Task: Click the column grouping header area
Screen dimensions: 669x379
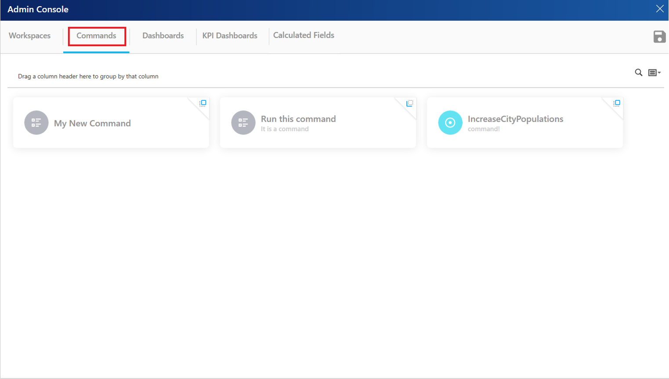Action: pyautogui.click(x=88, y=76)
